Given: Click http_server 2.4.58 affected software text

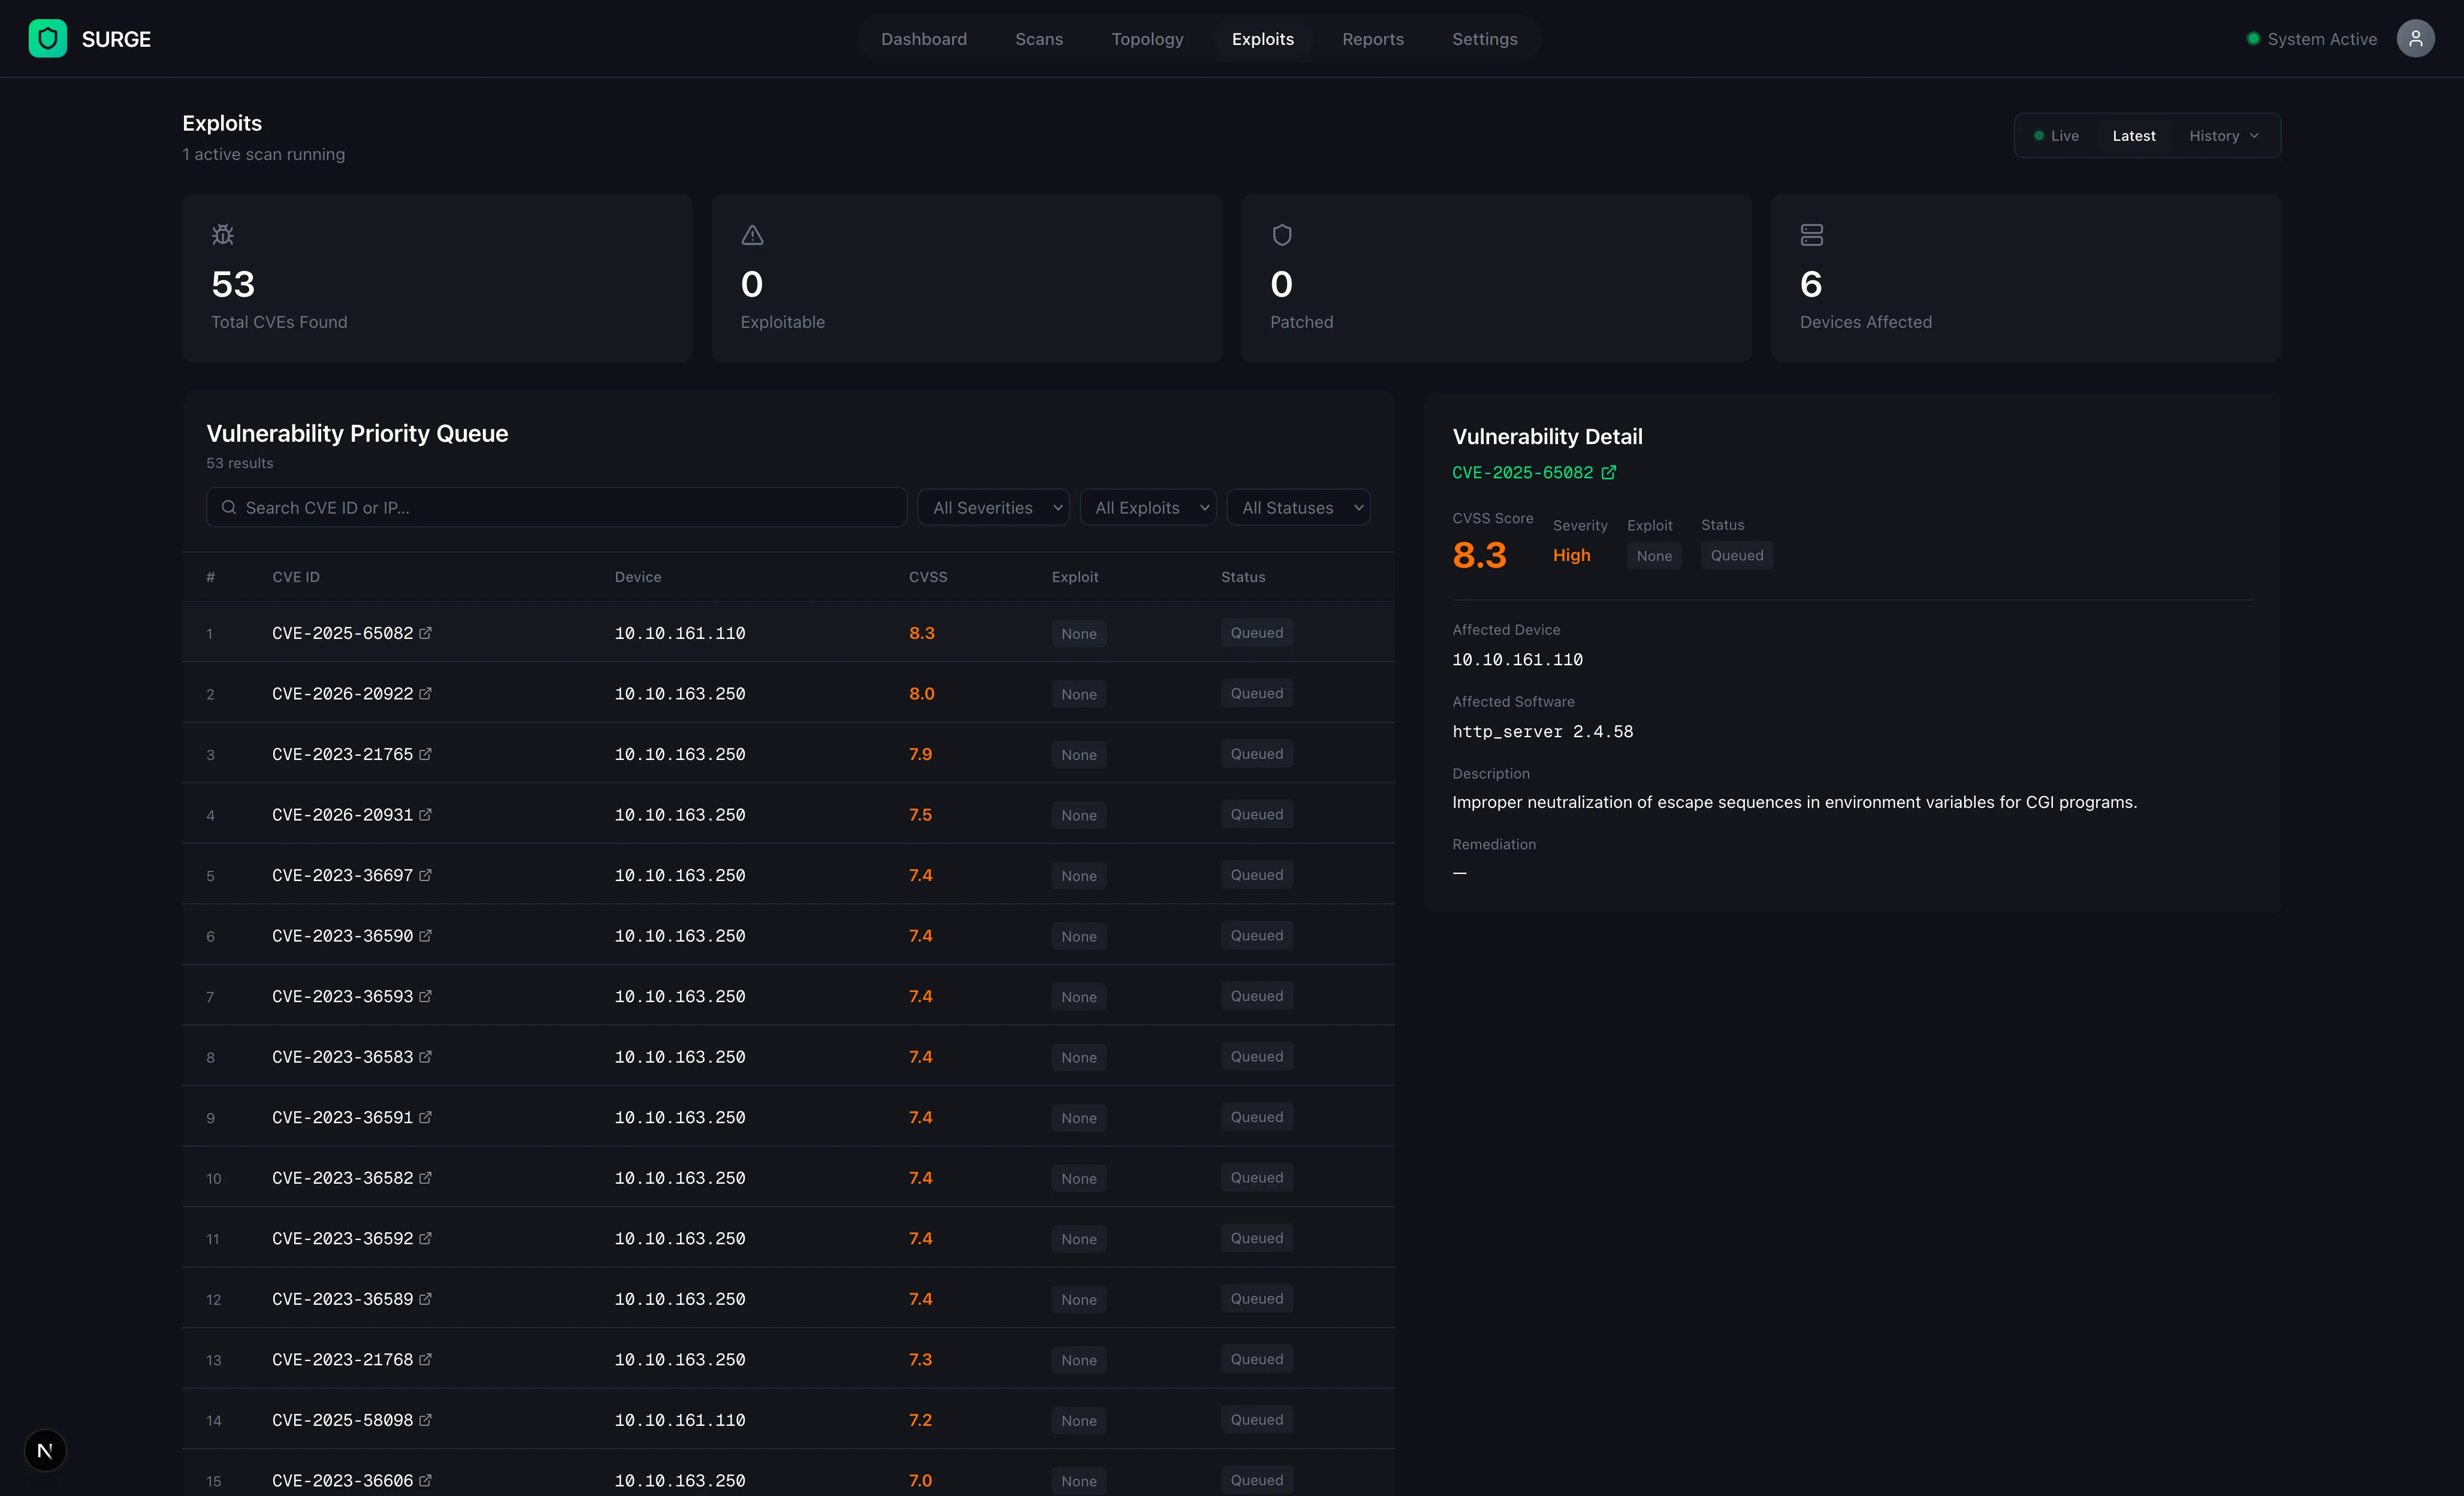Looking at the screenshot, I should point(1542,731).
